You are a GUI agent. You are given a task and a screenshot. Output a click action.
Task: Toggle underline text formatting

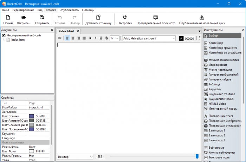(x=101, y=38)
